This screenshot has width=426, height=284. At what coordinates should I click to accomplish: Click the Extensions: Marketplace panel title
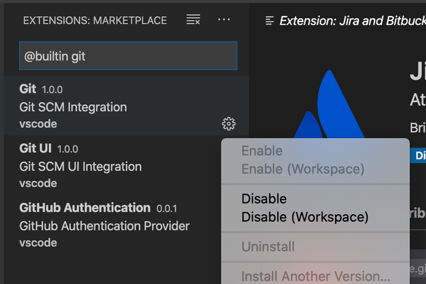(95, 20)
